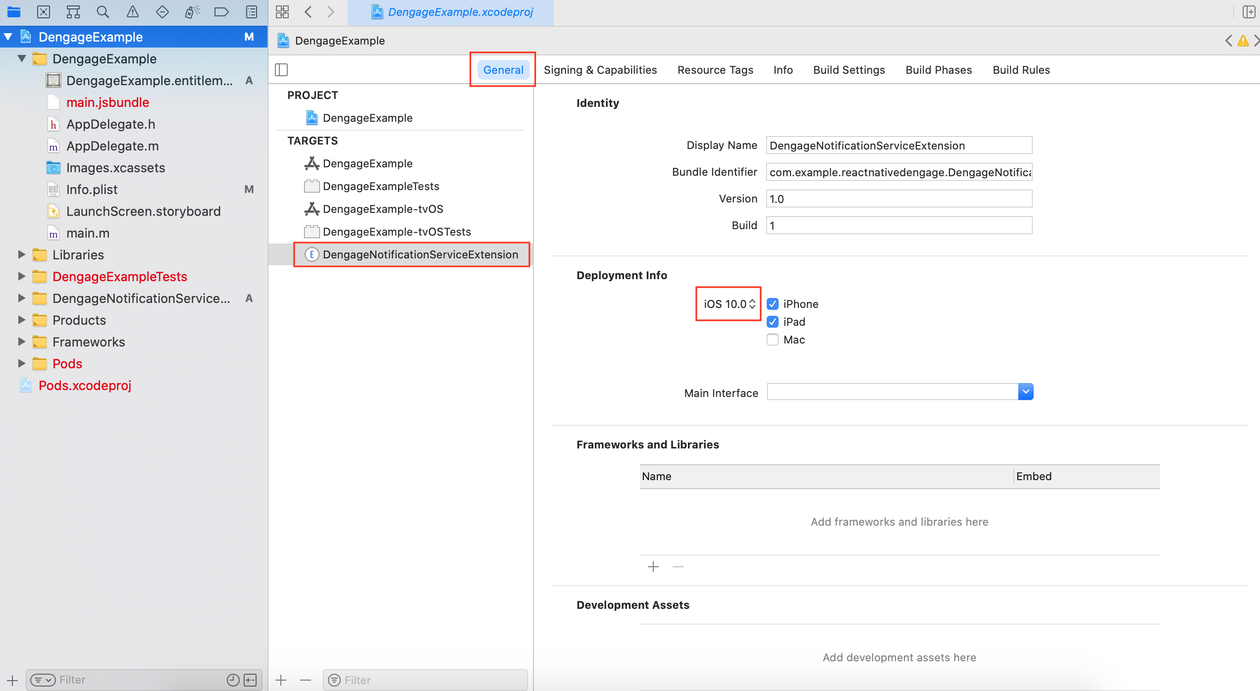Add an editor on the right
Screen dimensions: 1260x691
click(x=1249, y=12)
